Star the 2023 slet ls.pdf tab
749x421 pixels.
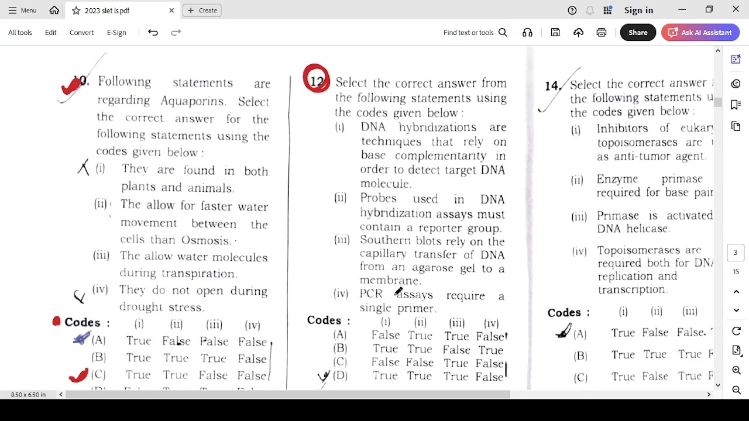pyautogui.click(x=76, y=11)
